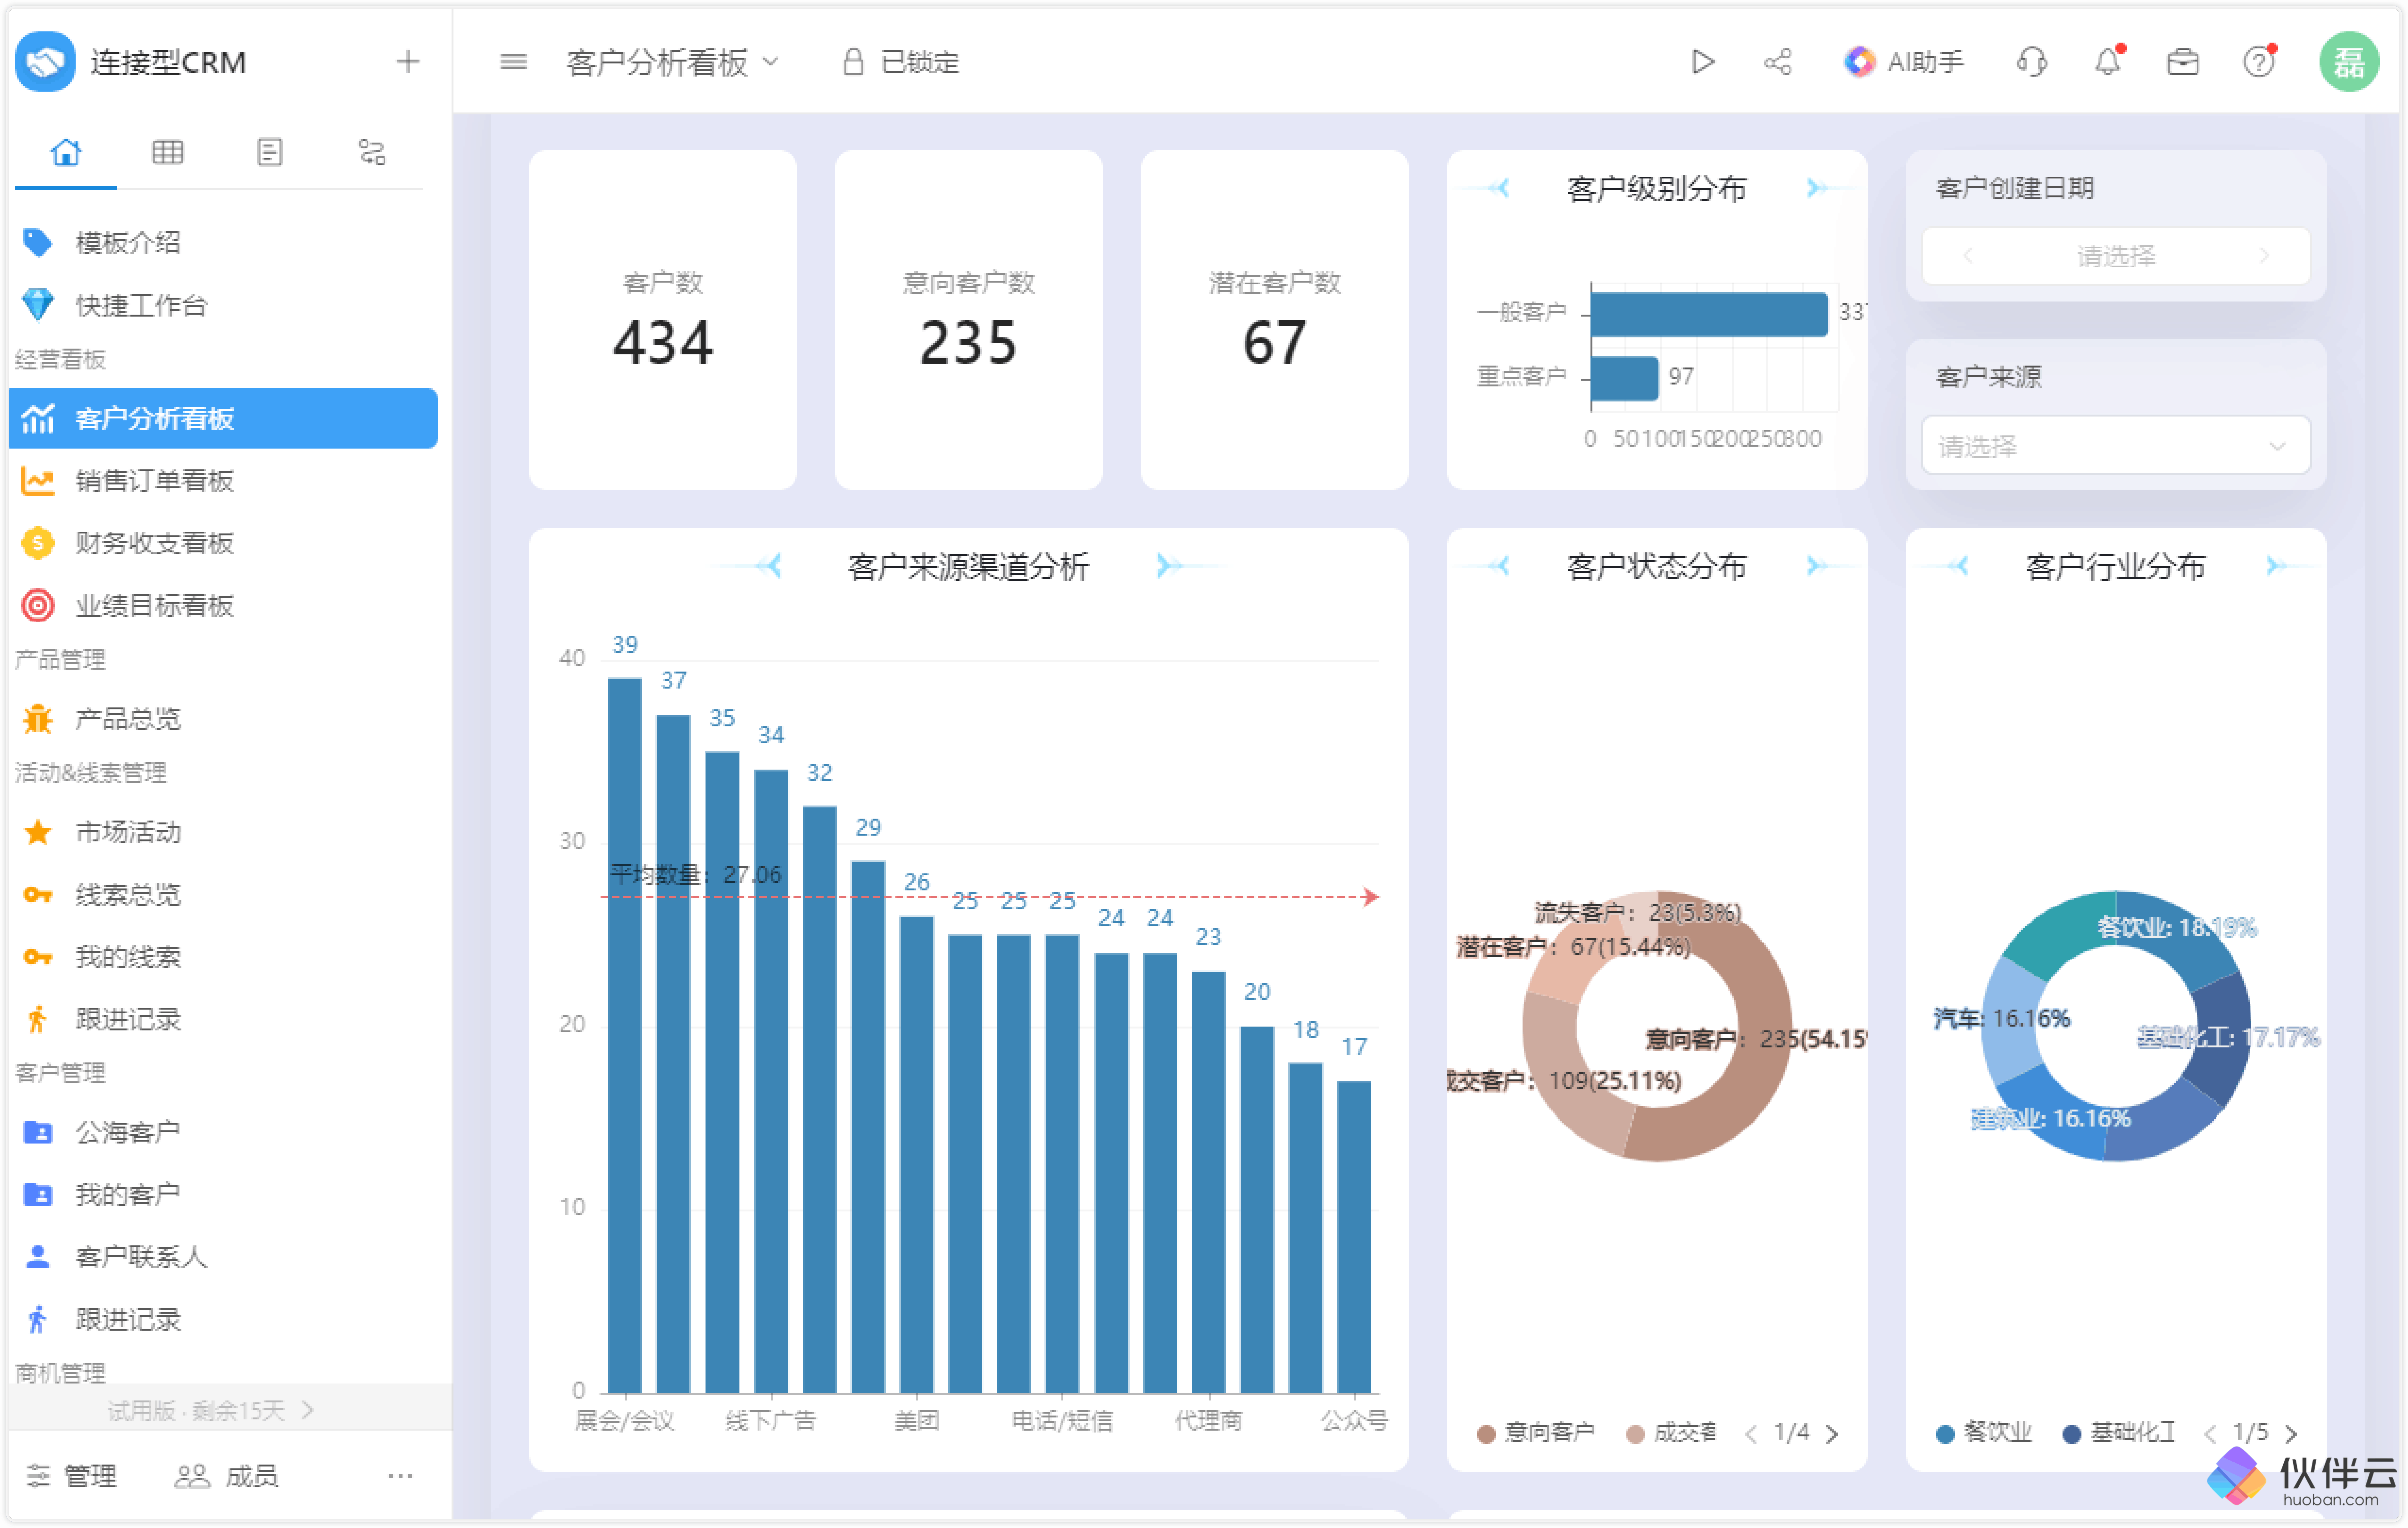This screenshot has height=1528, width=2408.
Task: Open 模板介绍 in sidebar
Action: click(223, 243)
